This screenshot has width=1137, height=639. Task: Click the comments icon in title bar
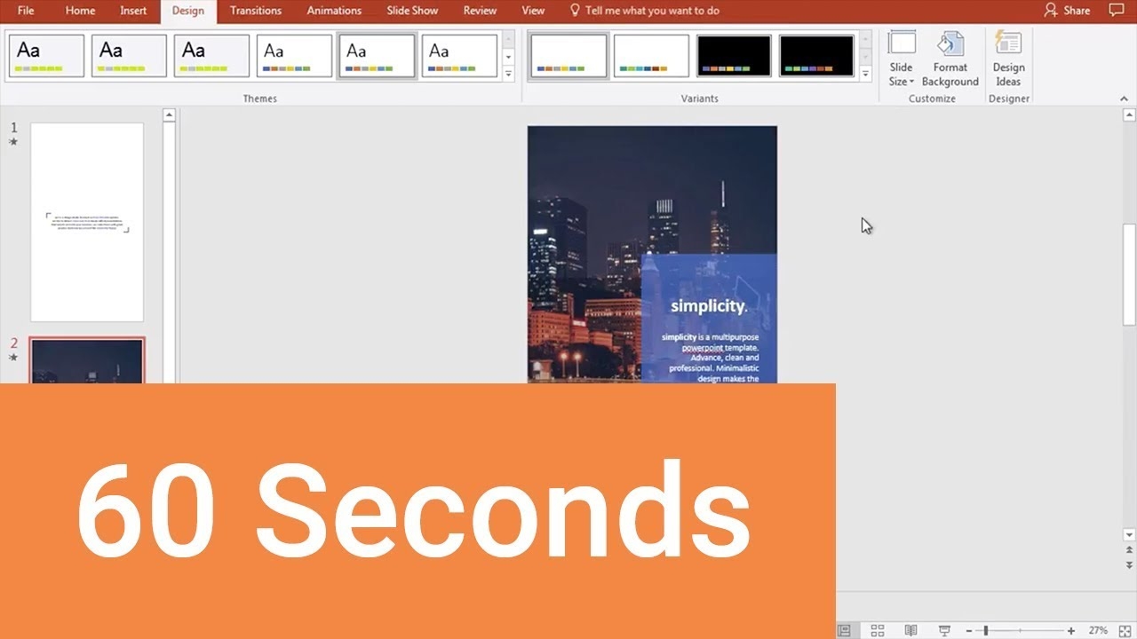coord(1117,11)
